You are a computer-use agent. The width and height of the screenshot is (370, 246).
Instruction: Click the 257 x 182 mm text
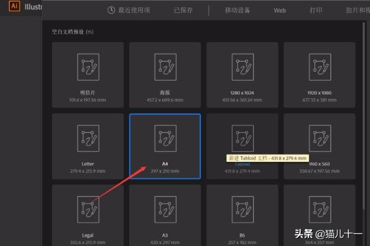click(242, 242)
